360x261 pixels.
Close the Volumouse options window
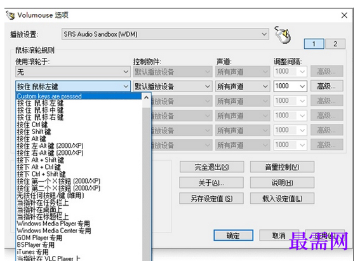click(344, 15)
